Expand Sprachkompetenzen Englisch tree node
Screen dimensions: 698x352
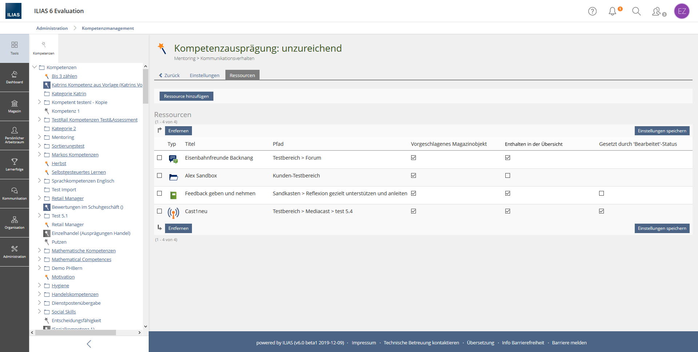coord(39,181)
